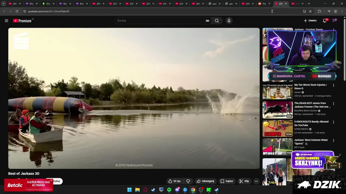Open the Utwórz create menu
This screenshot has width=346, height=194.
[310, 21]
